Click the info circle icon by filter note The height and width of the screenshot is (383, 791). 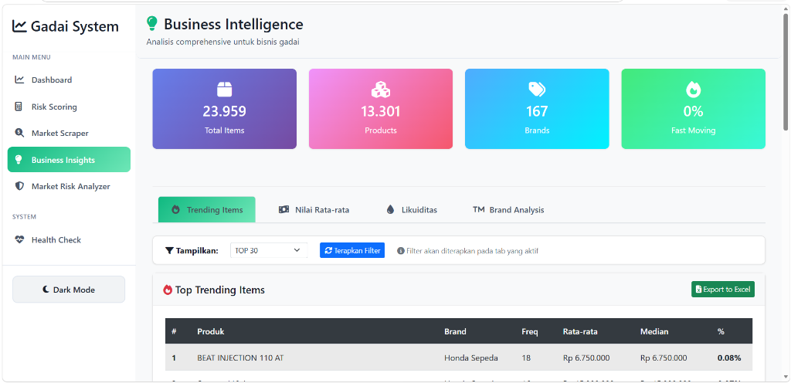tap(401, 250)
